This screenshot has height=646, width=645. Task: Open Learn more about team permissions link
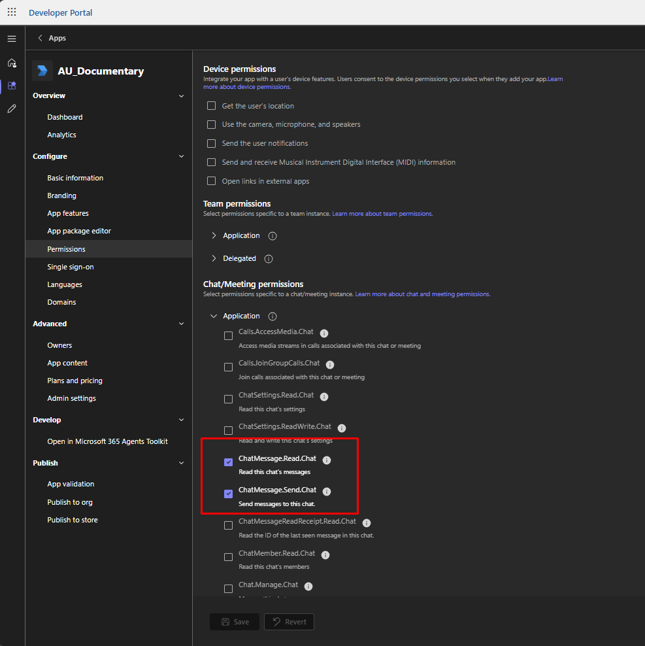pyautogui.click(x=382, y=214)
